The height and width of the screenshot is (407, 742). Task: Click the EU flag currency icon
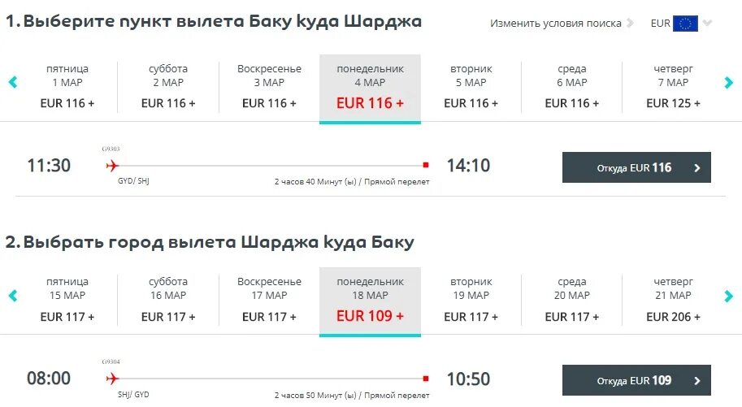(685, 24)
